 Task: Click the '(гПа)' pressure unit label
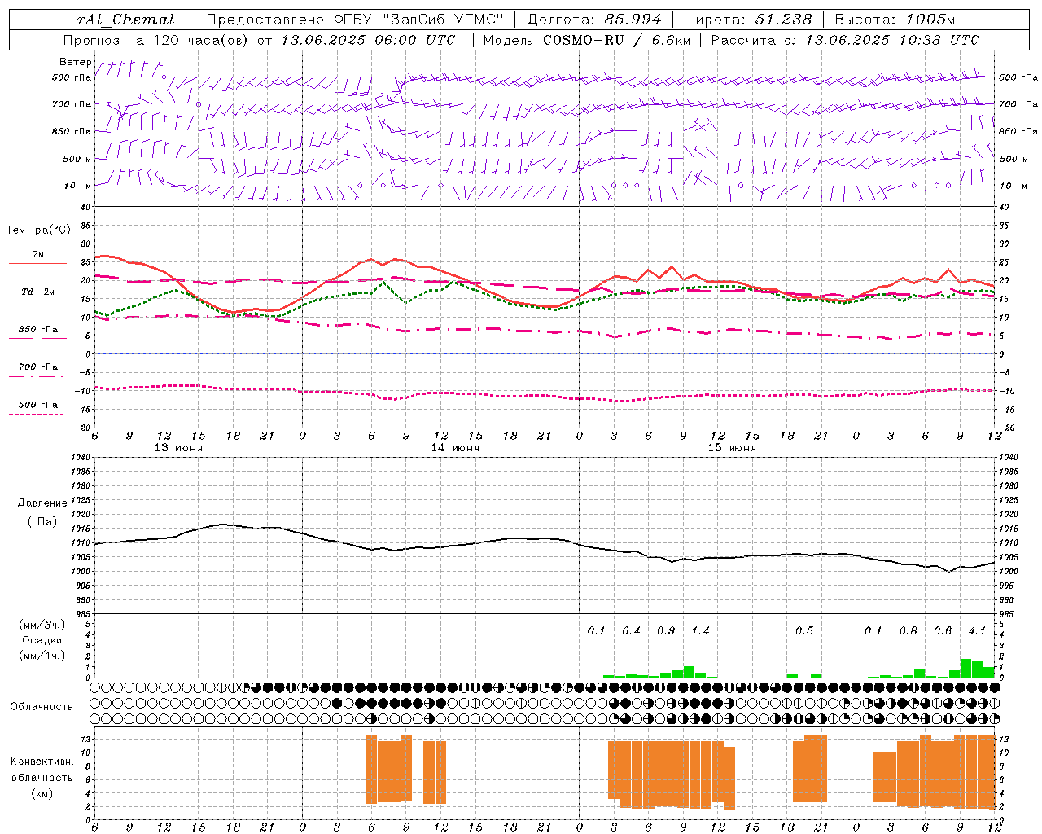42,521
